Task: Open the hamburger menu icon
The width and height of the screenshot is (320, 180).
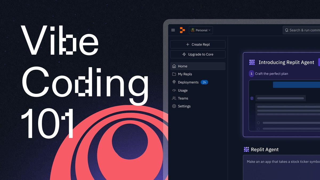Action: pyautogui.click(x=173, y=30)
